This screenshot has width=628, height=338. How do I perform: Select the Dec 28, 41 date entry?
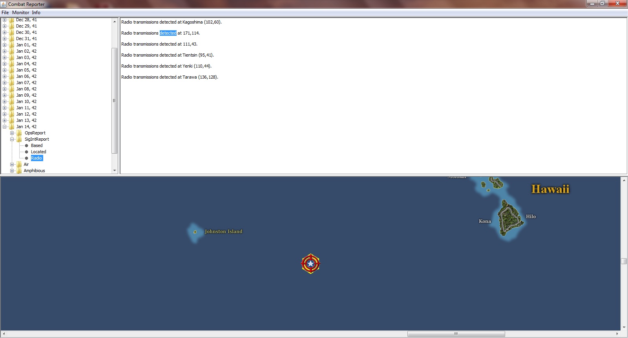pos(26,20)
